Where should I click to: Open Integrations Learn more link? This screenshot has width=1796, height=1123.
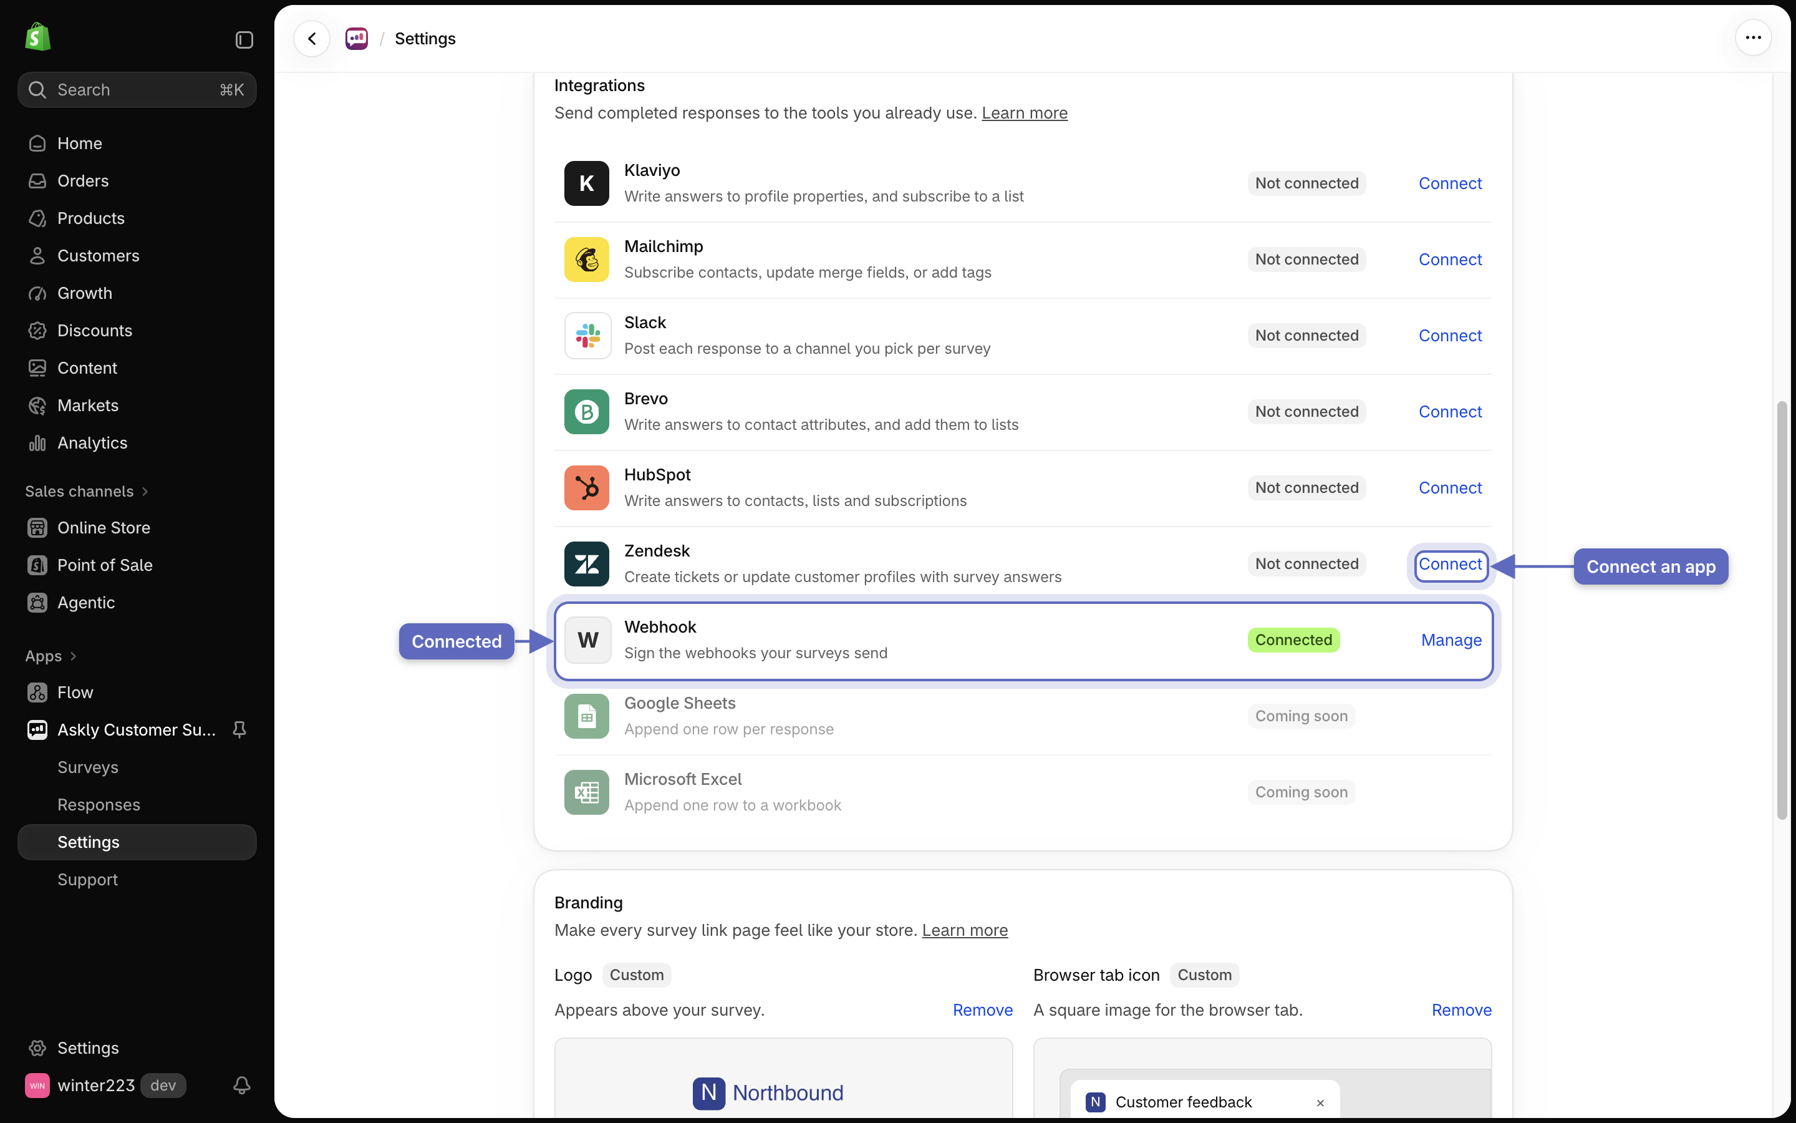(x=1024, y=113)
